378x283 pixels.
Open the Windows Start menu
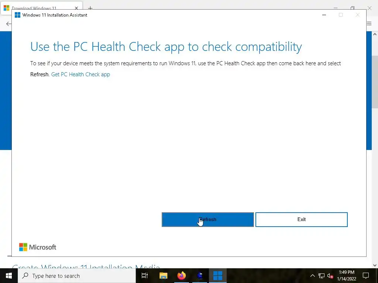9,276
